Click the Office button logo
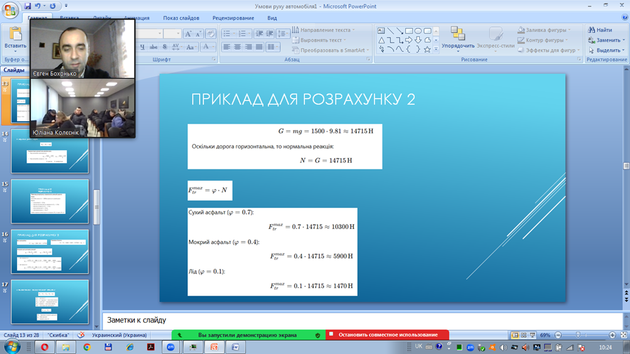The width and height of the screenshot is (630, 354). [11, 11]
